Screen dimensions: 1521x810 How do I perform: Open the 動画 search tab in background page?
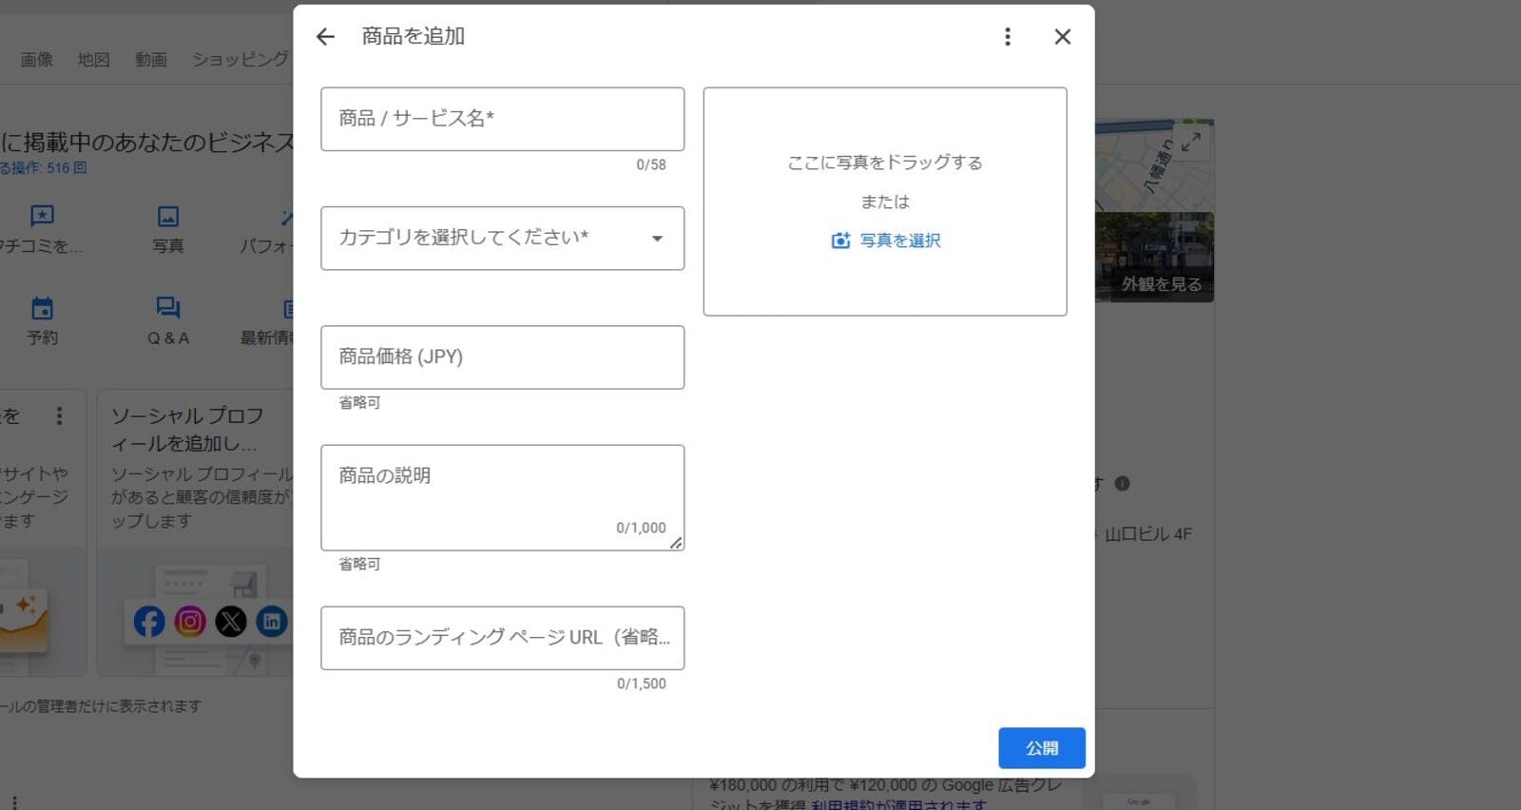pyautogui.click(x=150, y=59)
